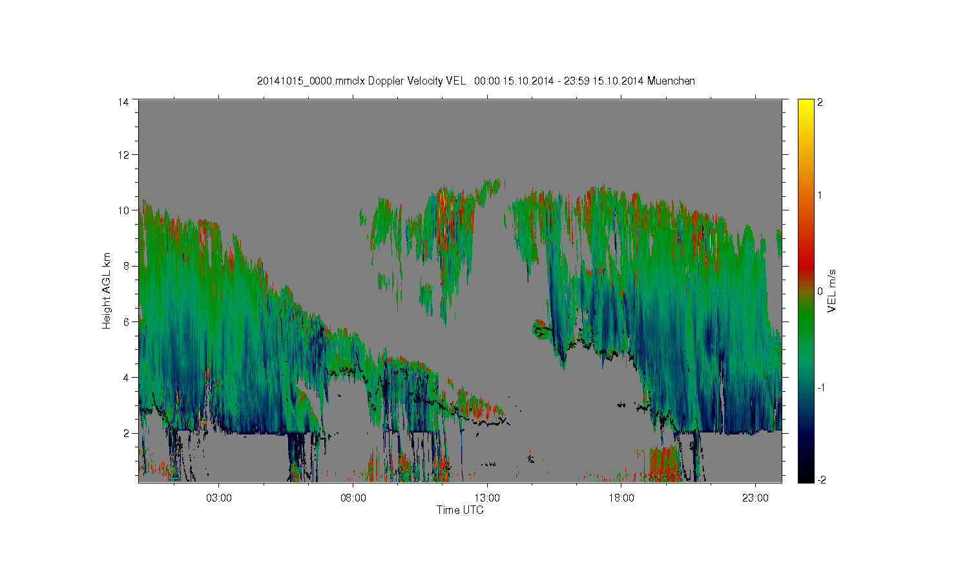
Task: Click the VEL m/s colorbar label
Action: (x=832, y=291)
